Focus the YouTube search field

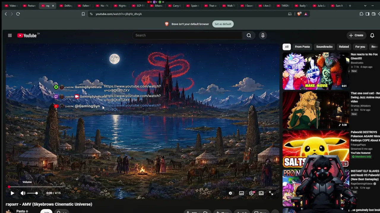(x=188, y=35)
